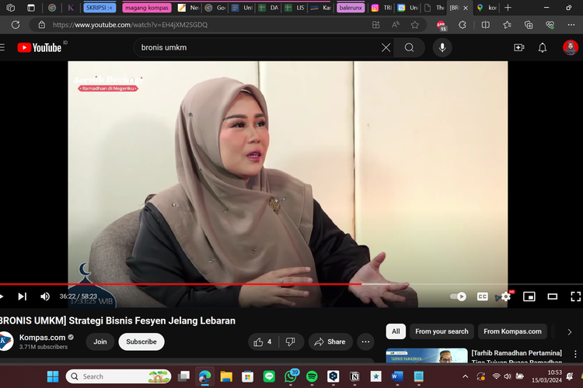
Task: Switch to the SKRIPSI tab group
Action: 99,8
